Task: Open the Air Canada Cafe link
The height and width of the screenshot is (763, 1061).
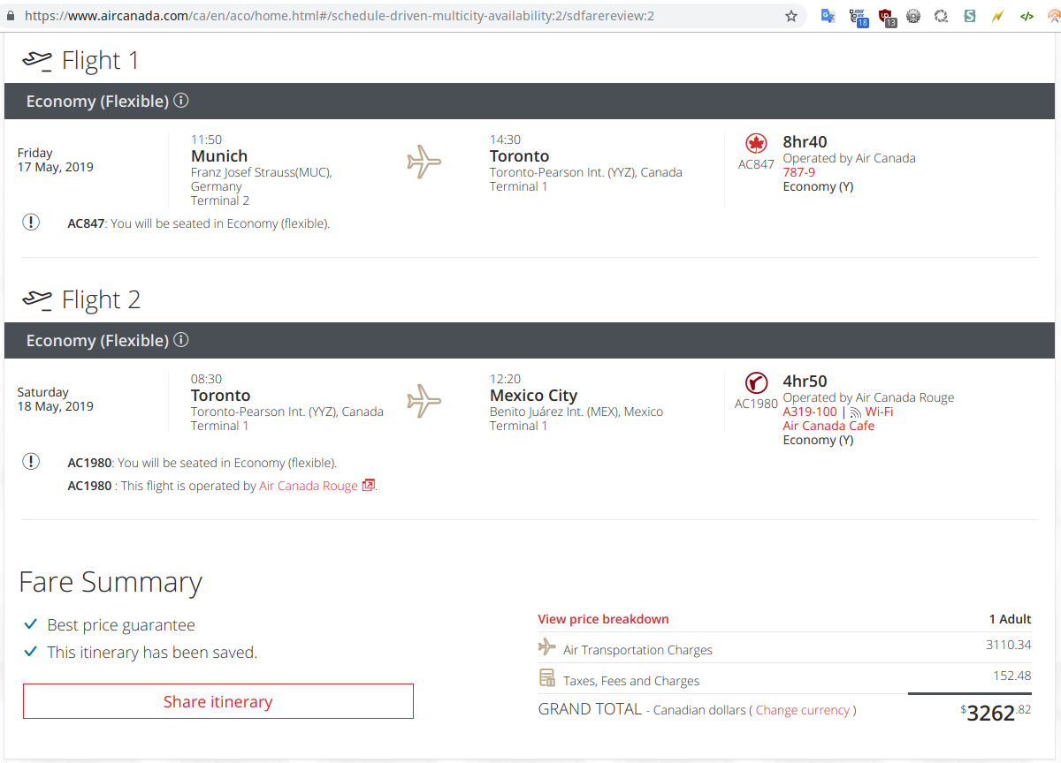Action: coord(828,426)
